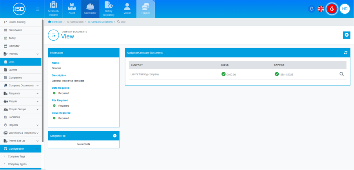Screen dimensions: 354x170
Task: View Liam's training company document magnifier
Action: (x=341, y=74)
